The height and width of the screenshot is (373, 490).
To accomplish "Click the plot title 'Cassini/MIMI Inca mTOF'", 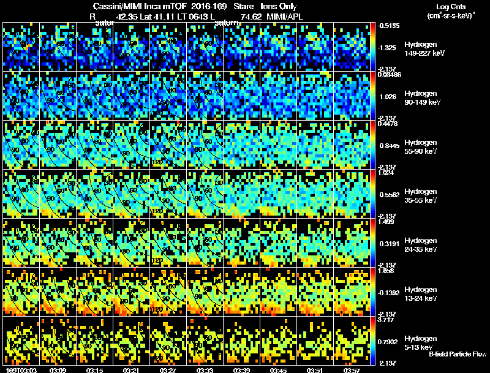I will pyautogui.click(x=140, y=6).
